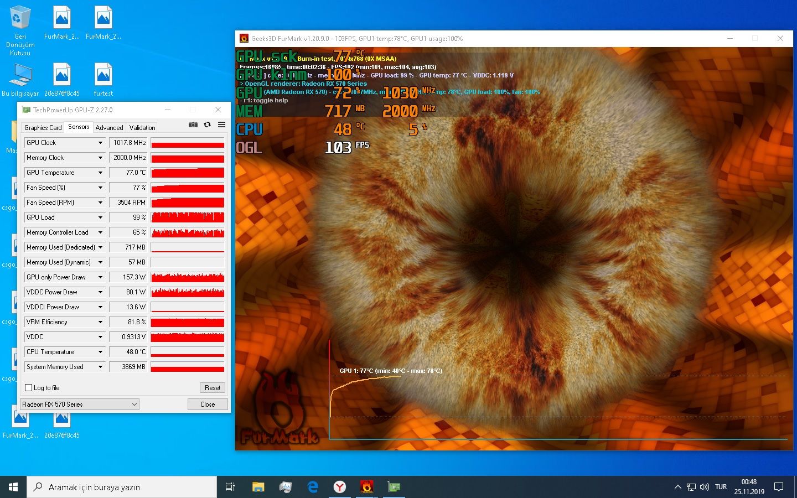Switch to GPU-Z via its taskbar icon

tap(394, 487)
